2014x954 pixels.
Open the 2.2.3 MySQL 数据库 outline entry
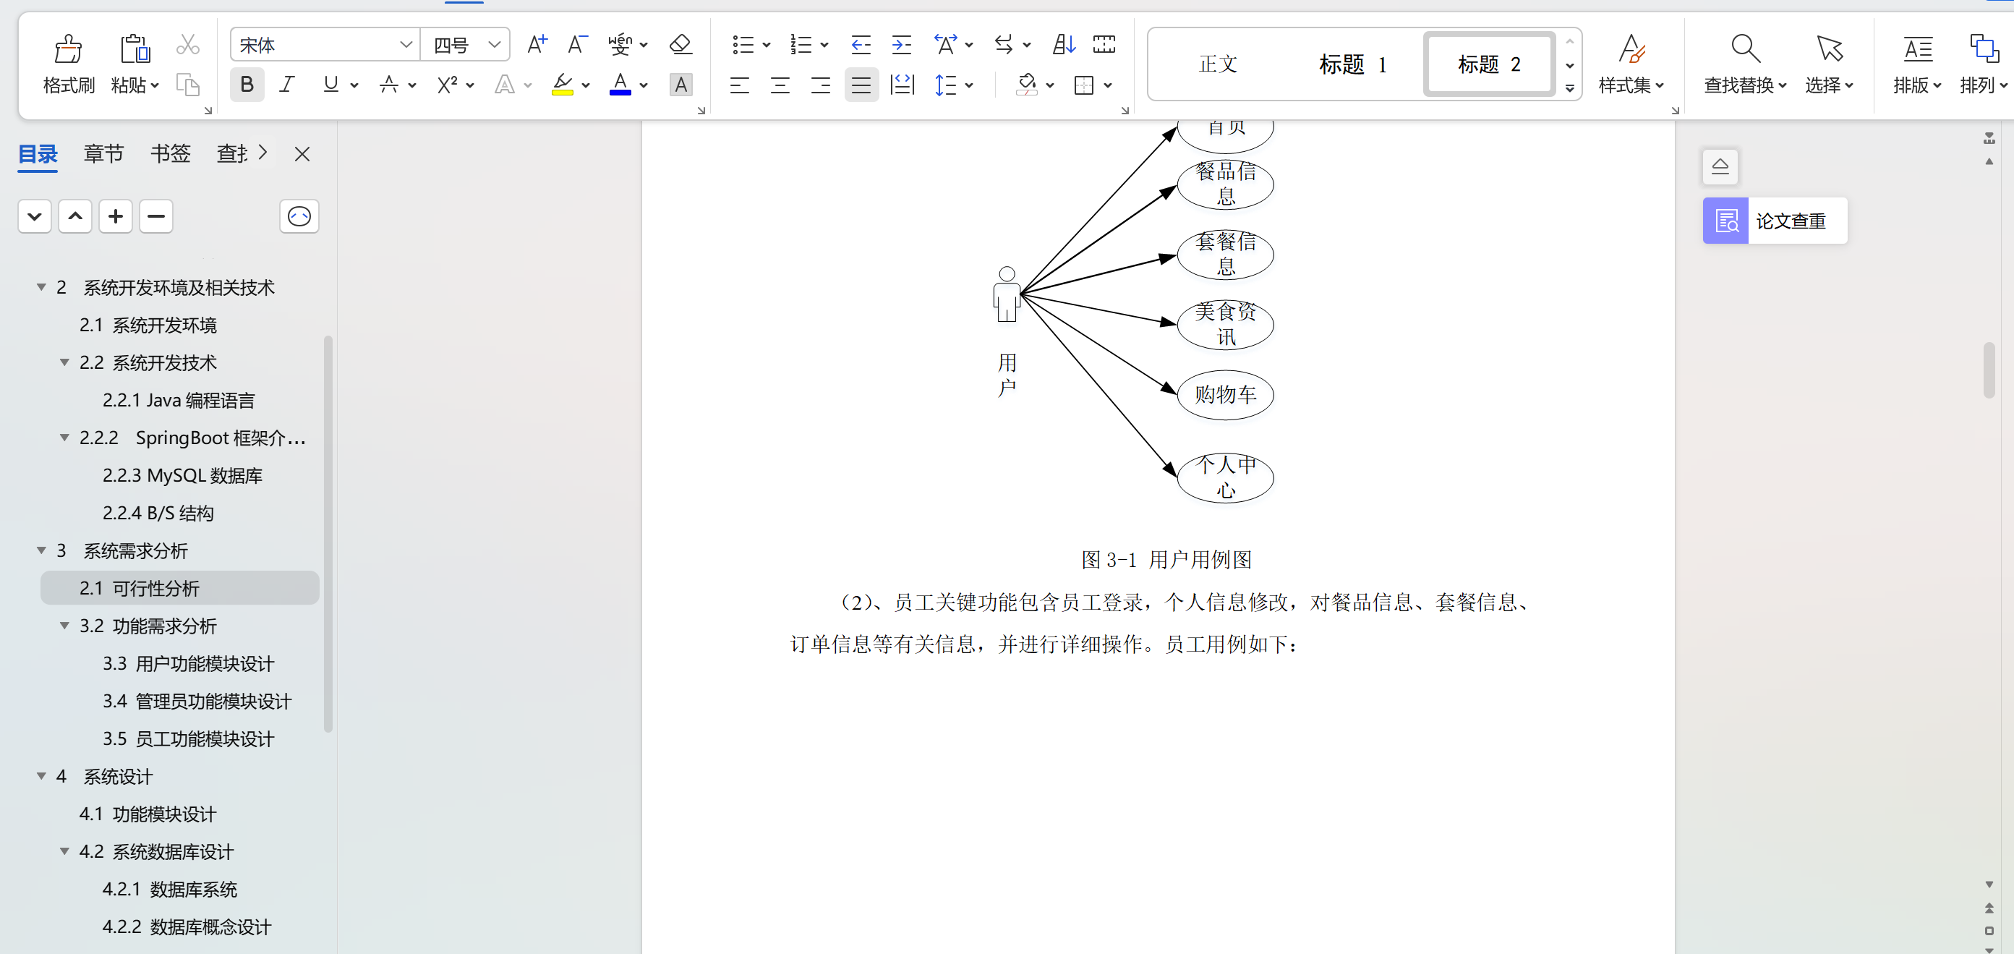pos(182,475)
